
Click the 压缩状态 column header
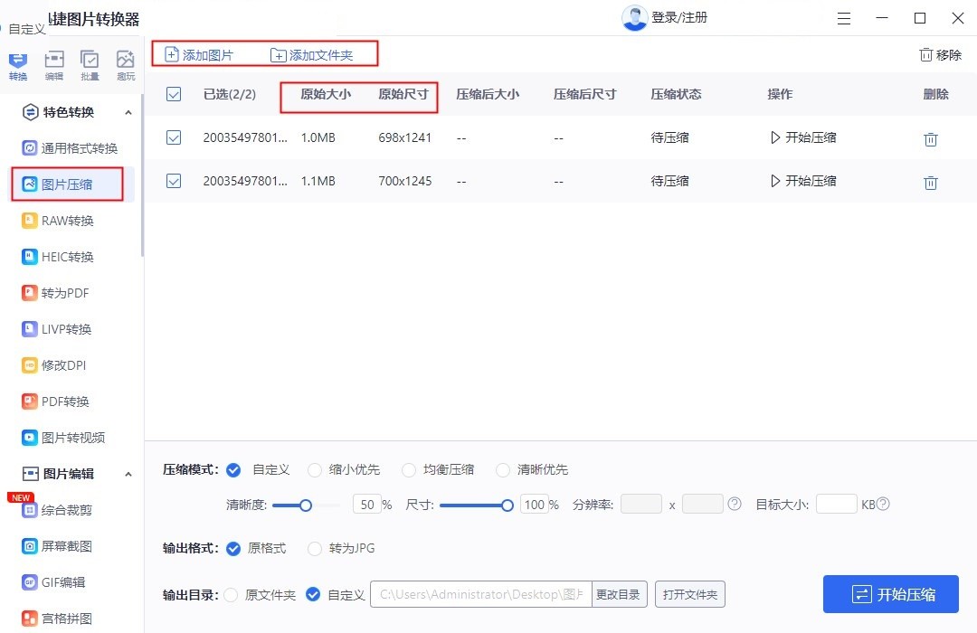[x=676, y=95]
